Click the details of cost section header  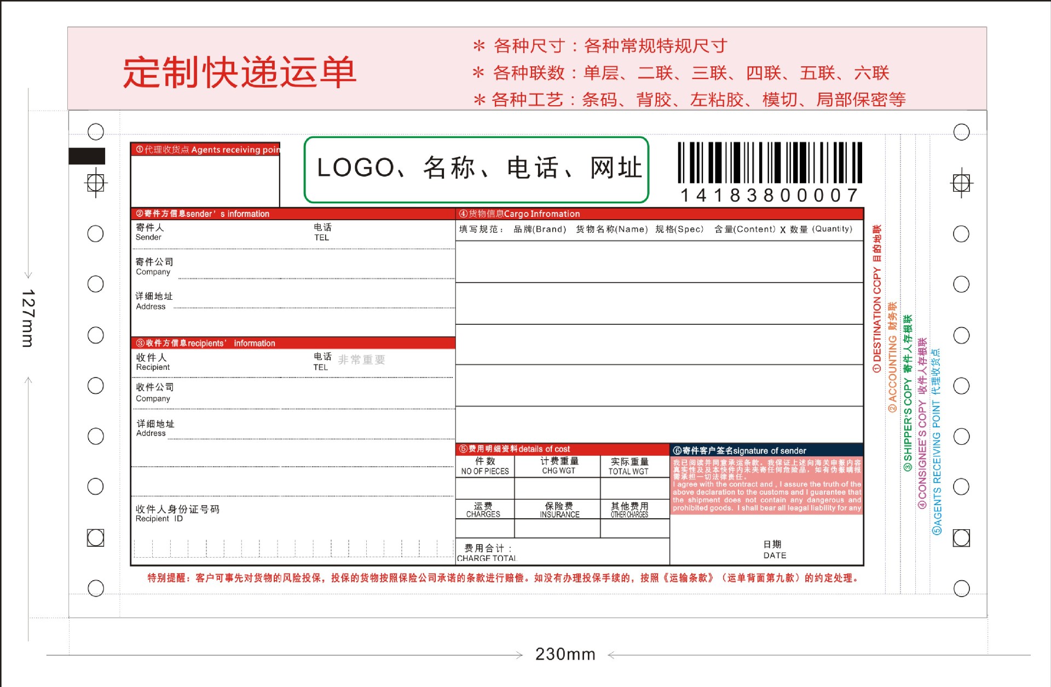click(x=563, y=449)
